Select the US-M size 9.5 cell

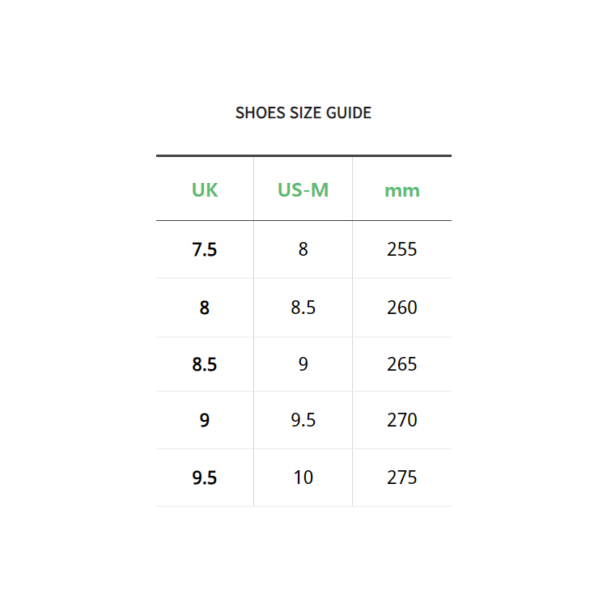[303, 421]
